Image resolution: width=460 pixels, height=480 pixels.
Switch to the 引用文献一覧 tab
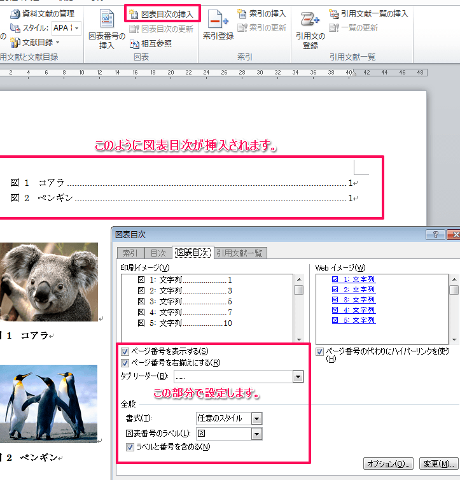pyautogui.click(x=240, y=253)
